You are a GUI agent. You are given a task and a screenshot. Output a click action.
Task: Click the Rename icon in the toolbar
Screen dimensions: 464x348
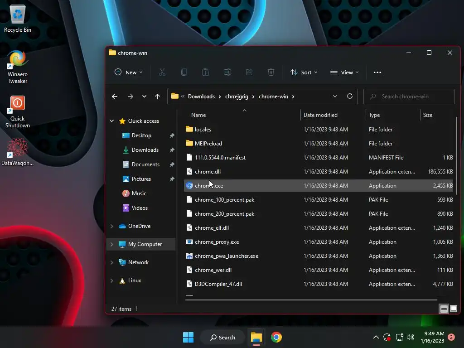tap(227, 72)
